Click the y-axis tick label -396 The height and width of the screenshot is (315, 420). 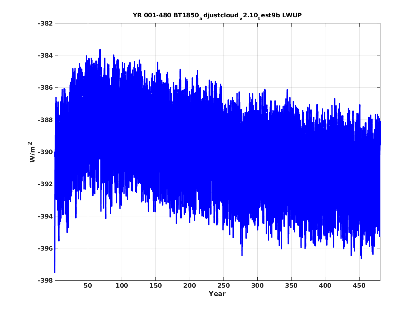[x=45, y=248]
